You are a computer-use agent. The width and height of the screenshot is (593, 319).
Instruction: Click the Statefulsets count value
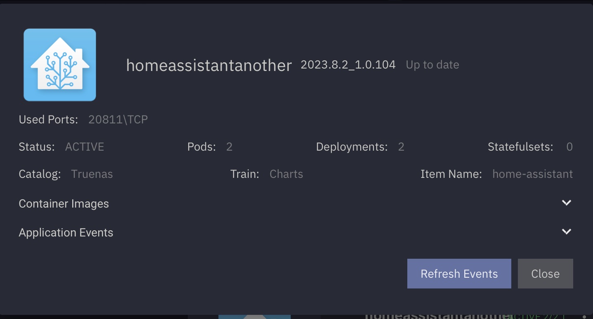pyautogui.click(x=569, y=147)
